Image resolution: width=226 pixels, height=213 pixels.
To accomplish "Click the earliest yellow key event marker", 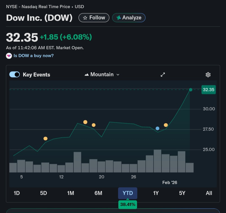I will point(45,138).
